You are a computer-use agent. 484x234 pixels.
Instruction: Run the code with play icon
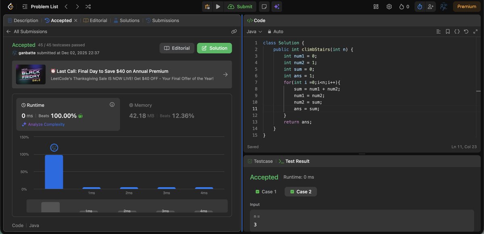(218, 6)
